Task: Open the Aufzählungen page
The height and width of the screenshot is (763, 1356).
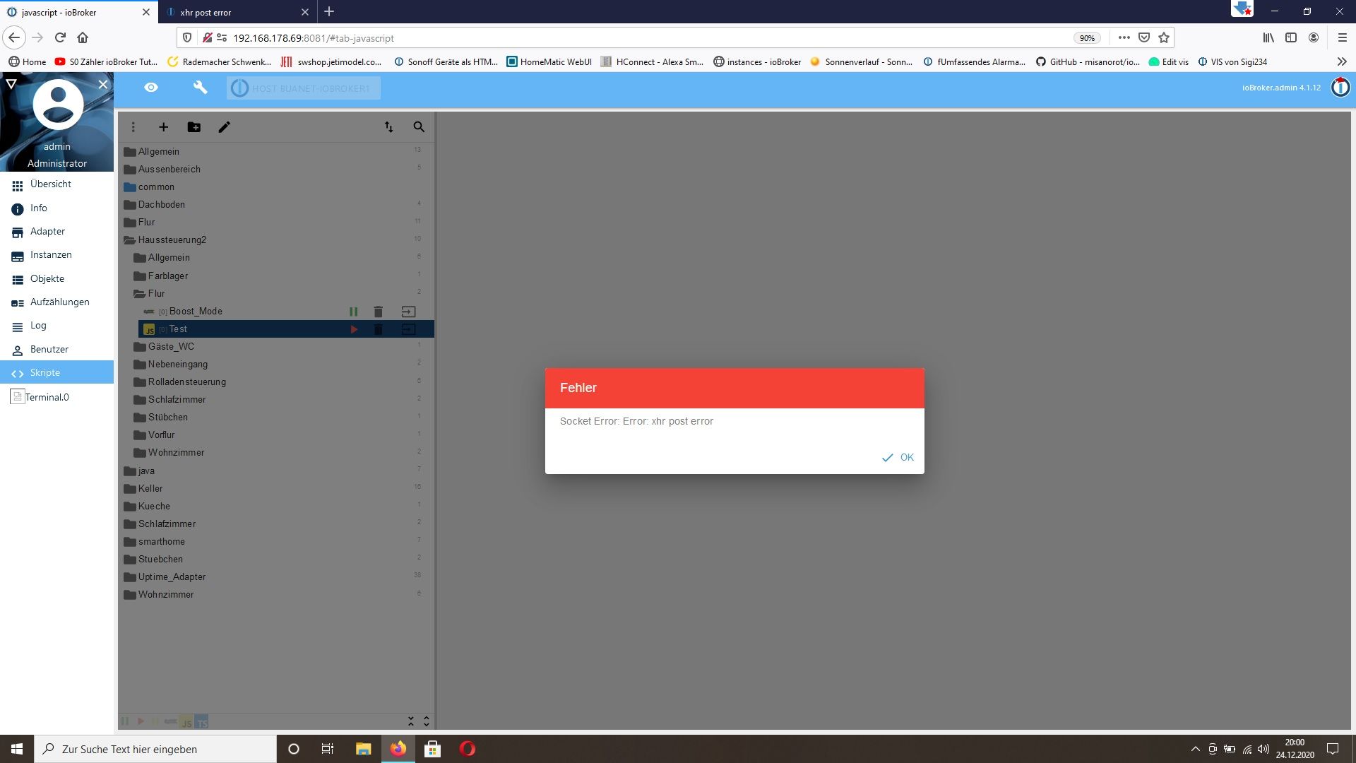Action: tap(56, 302)
